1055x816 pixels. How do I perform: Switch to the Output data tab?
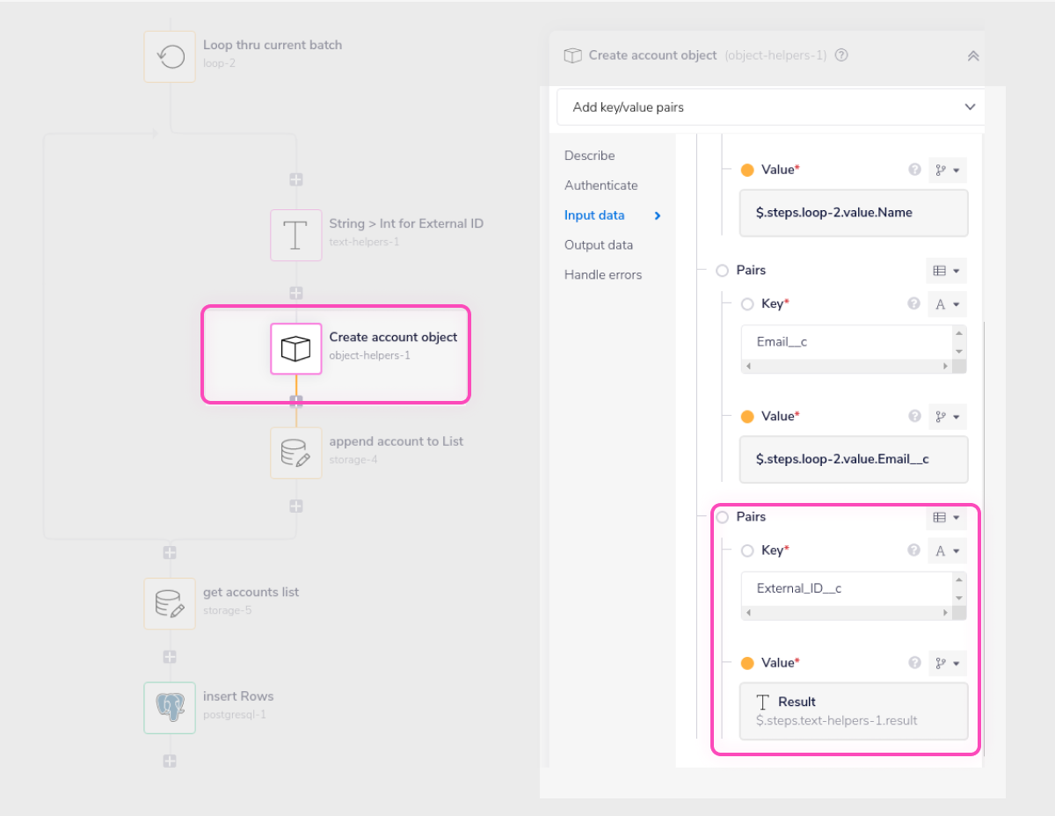click(599, 244)
